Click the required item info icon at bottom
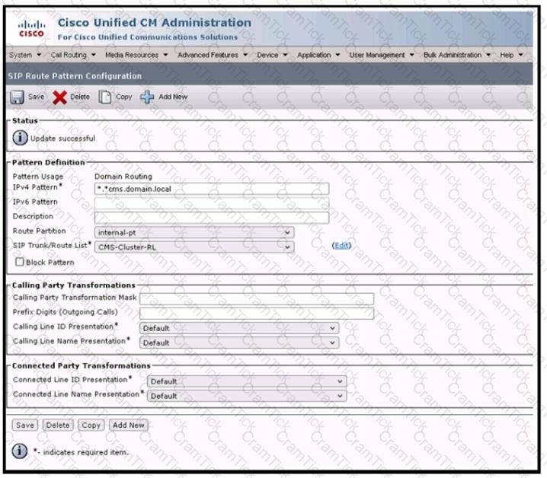Image resolution: width=547 pixels, height=478 pixels. point(20,451)
